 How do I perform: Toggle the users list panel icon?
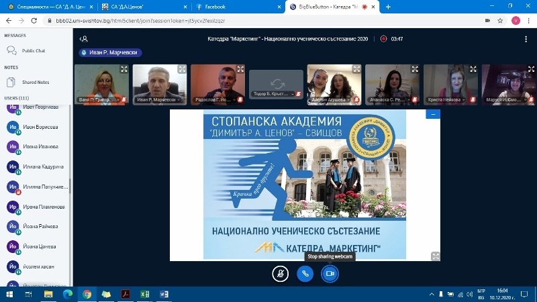click(x=83, y=39)
